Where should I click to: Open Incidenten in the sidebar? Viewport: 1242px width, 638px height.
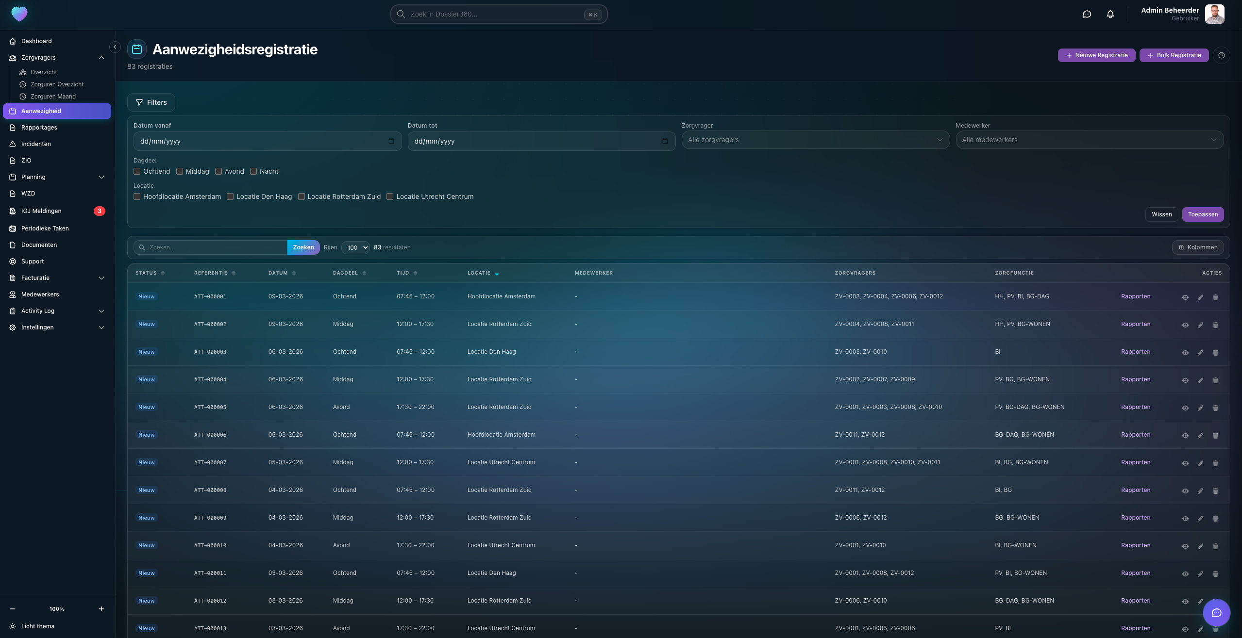tap(36, 144)
